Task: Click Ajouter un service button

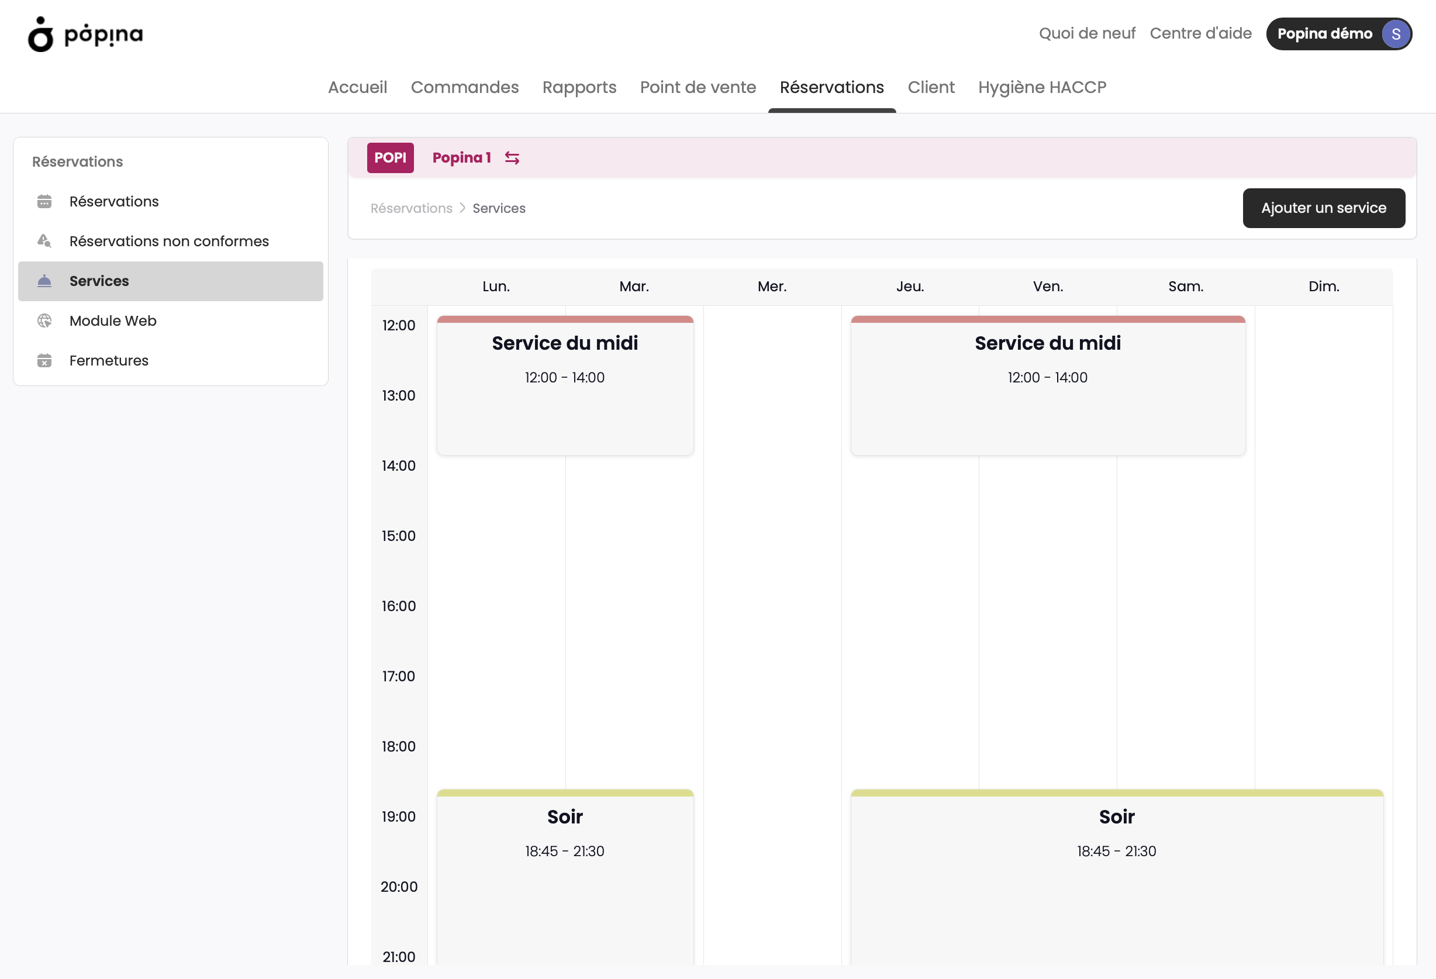Action: tap(1324, 208)
